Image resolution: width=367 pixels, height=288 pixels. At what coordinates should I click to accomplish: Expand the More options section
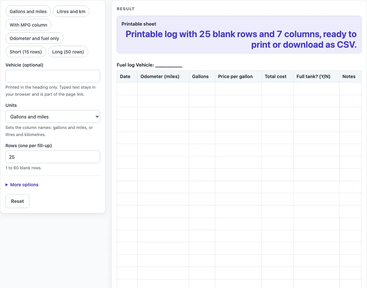[x=22, y=185]
